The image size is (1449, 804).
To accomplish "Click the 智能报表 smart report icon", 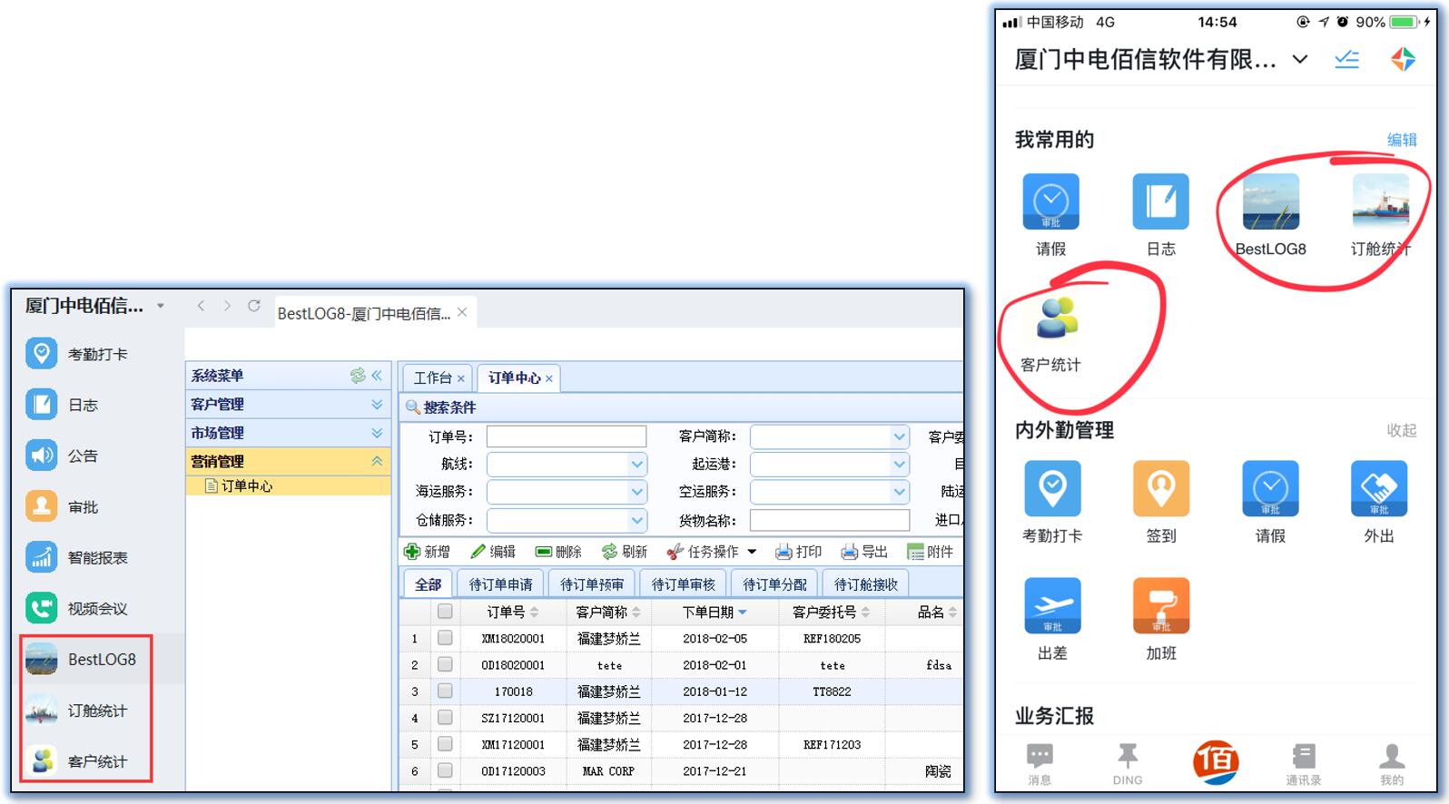I will pos(41,557).
